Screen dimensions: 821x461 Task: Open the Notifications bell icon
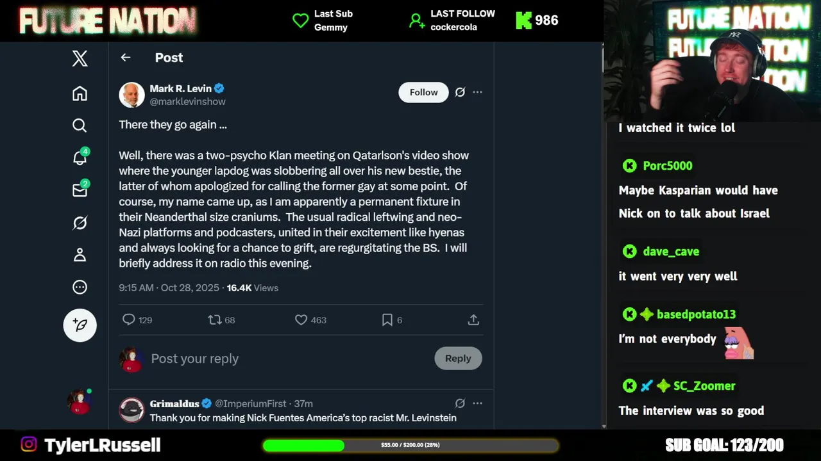point(80,158)
